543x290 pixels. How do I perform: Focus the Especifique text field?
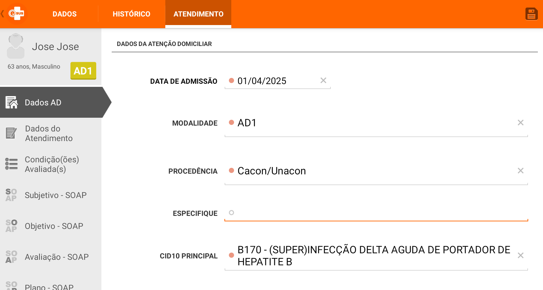(376, 213)
